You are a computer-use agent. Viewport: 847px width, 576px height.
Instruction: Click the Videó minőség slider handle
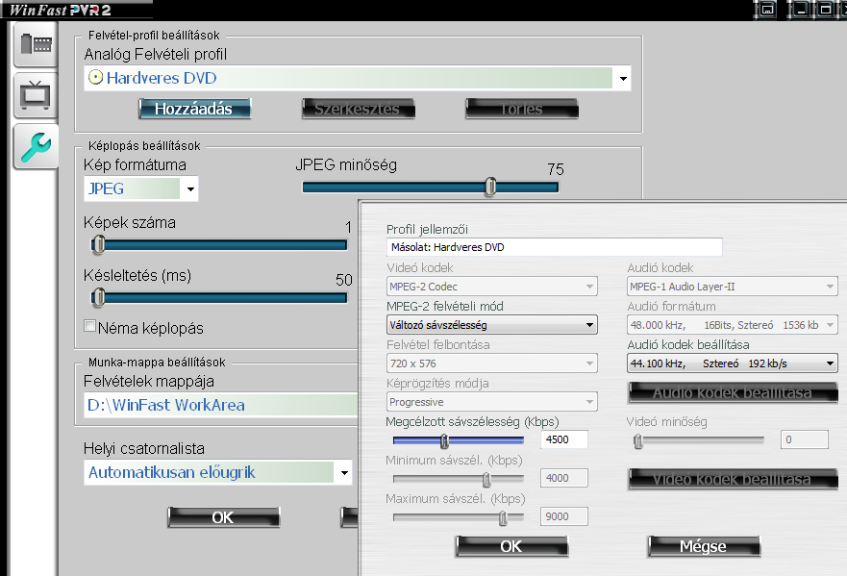(x=638, y=441)
